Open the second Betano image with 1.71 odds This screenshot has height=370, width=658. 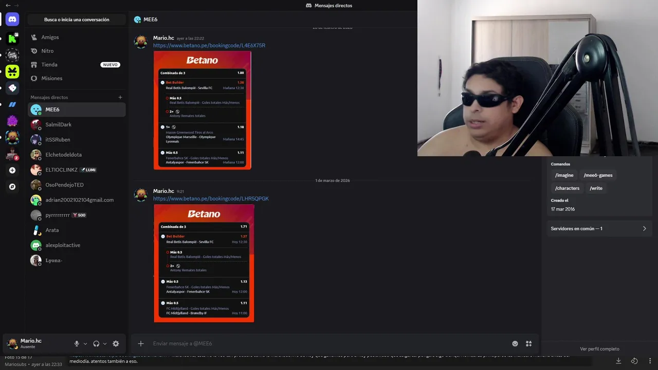204,263
